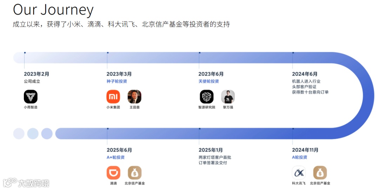Click the 小米集团 Xiaomi logo icon
This screenshot has width=379, height=190.
pos(113,97)
